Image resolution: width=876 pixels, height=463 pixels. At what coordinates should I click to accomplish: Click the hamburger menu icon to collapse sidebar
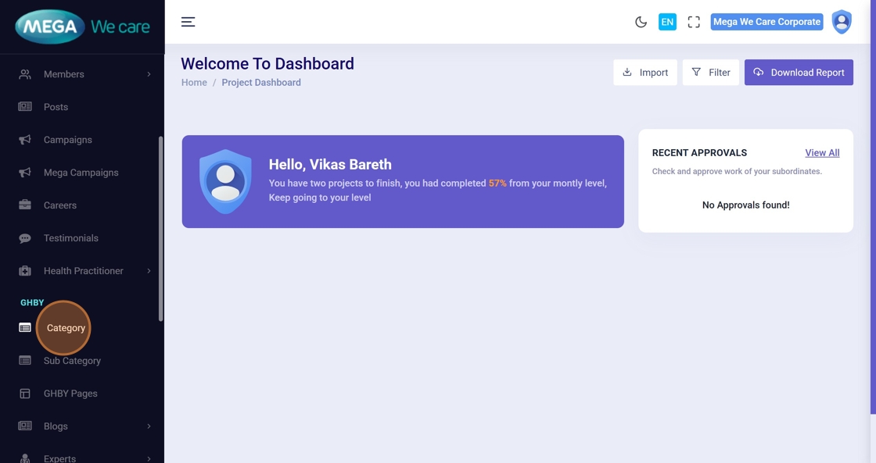tap(188, 22)
